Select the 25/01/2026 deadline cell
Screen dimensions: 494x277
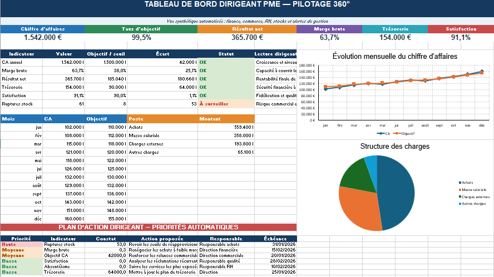(275, 273)
